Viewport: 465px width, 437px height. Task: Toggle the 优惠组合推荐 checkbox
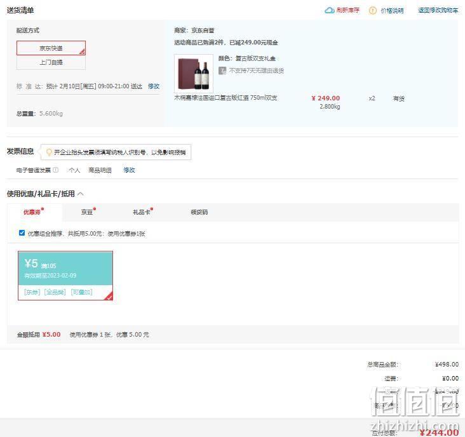point(22,232)
